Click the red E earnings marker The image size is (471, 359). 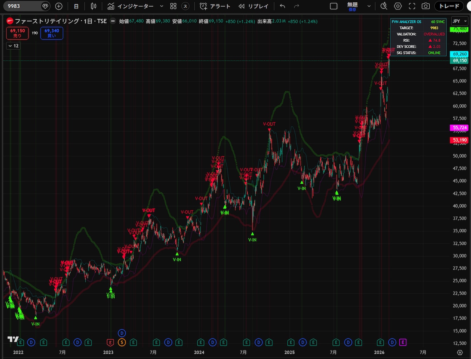pyautogui.click(x=110, y=342)
